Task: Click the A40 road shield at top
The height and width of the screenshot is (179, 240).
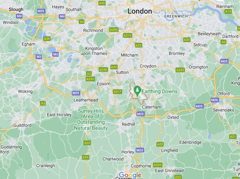Action: tap(102, 3)
